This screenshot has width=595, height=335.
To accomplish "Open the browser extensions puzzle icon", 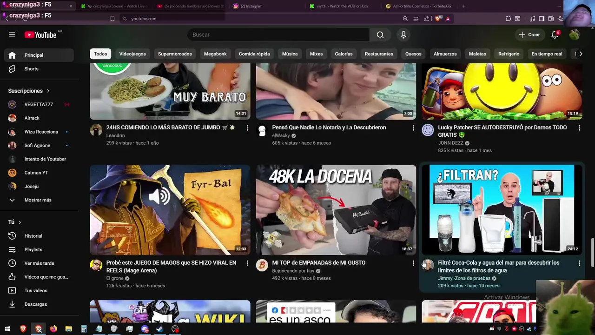I will click(508, 19).
